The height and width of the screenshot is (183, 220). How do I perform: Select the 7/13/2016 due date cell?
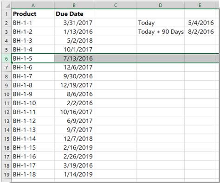tap(74, 58)
